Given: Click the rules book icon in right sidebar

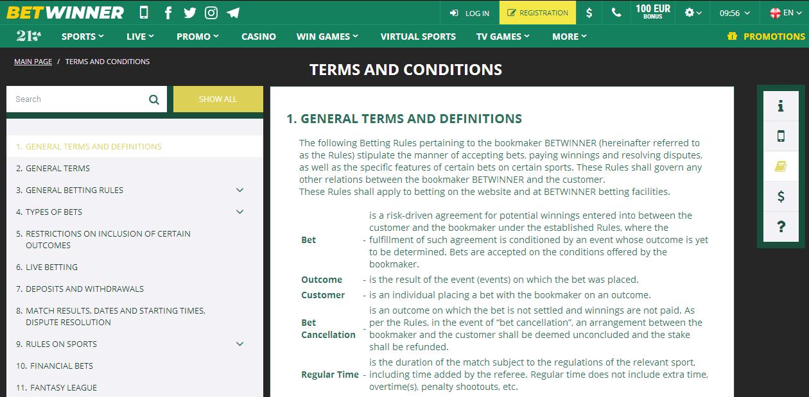Looking at the screenshot, I should click(781, 166).
